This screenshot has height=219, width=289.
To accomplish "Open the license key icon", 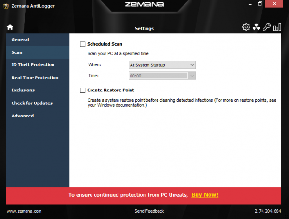I will 266,27.
